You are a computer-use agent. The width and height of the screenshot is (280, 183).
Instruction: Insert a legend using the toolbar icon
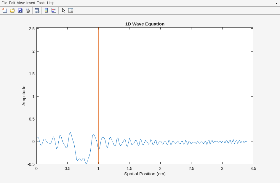click(54, 10)
